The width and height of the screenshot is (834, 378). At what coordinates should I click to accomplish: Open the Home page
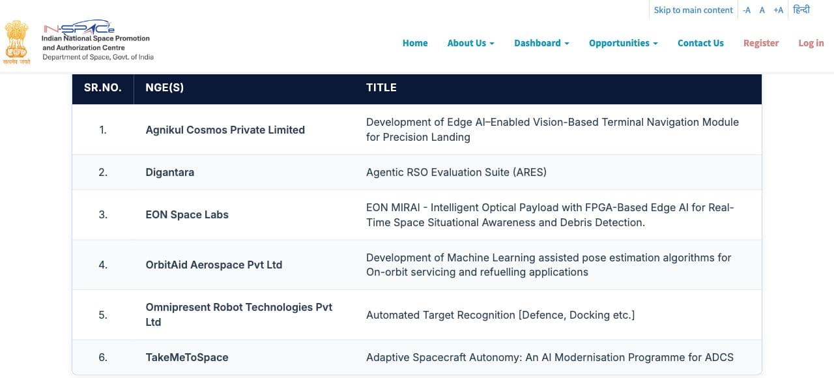click(415, 43)
